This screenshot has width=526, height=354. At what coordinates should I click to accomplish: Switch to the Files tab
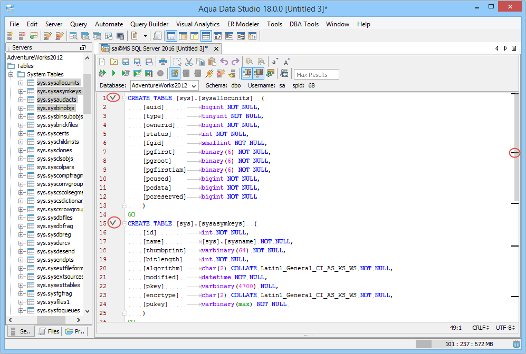48,331
